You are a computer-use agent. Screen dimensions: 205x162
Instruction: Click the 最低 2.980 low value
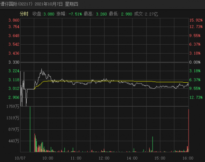pos(127,14)
